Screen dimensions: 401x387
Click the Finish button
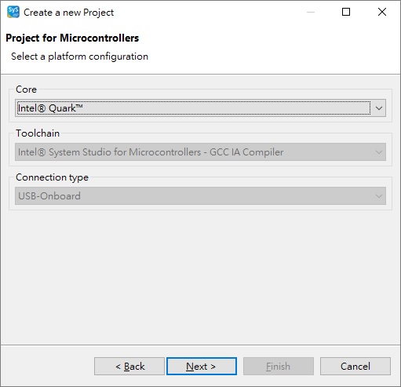click(x=279, y=366)
